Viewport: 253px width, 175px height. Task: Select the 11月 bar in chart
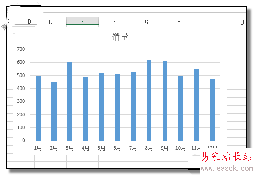[196, 105]
